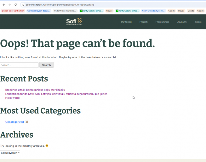Click the Search text field
This screenshot has width=206, height=162.
click(19, 65)
